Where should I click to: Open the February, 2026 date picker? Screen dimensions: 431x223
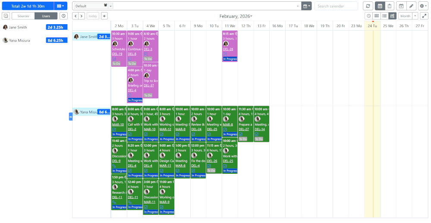tap(236, 16)
